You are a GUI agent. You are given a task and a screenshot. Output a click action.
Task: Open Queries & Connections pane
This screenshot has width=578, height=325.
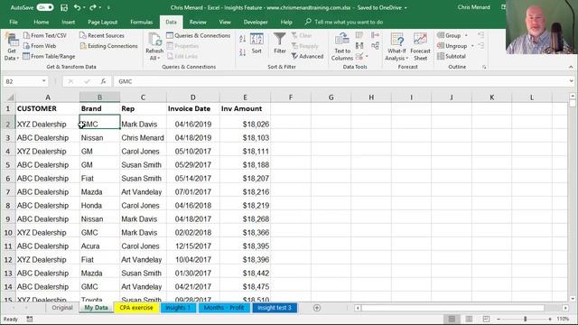point(199,35)
